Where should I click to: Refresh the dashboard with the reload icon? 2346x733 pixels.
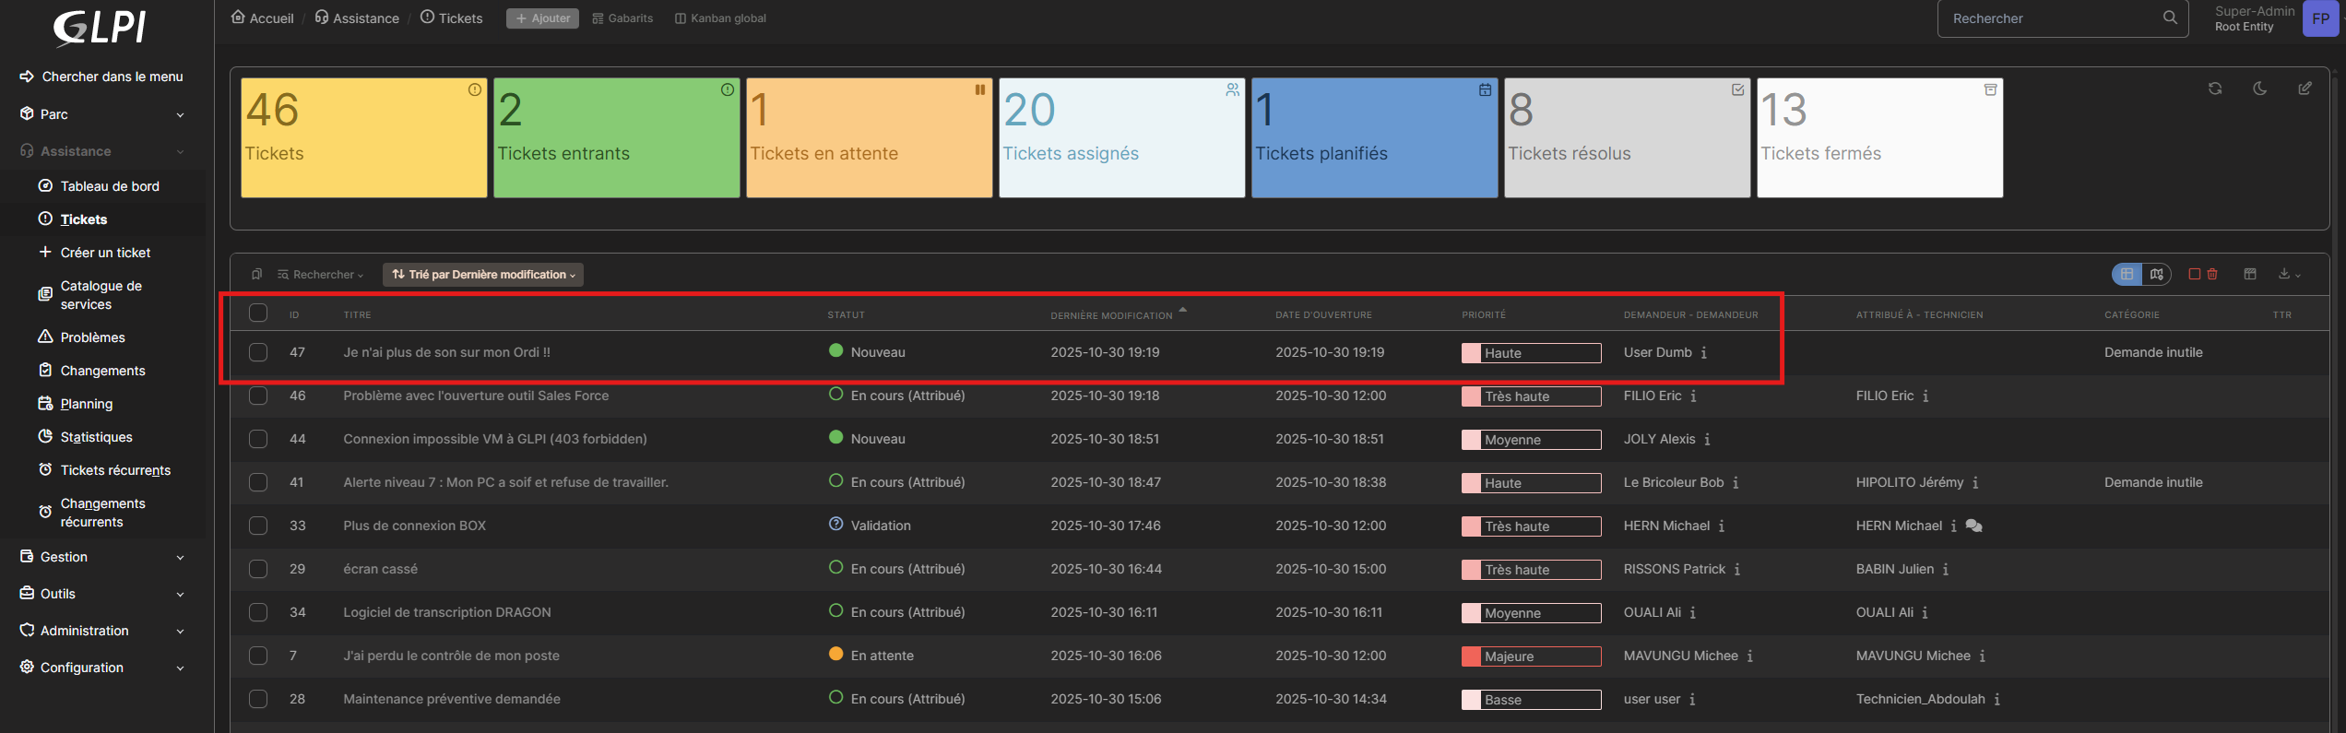pyautogui.click(x=2214, y=89)
